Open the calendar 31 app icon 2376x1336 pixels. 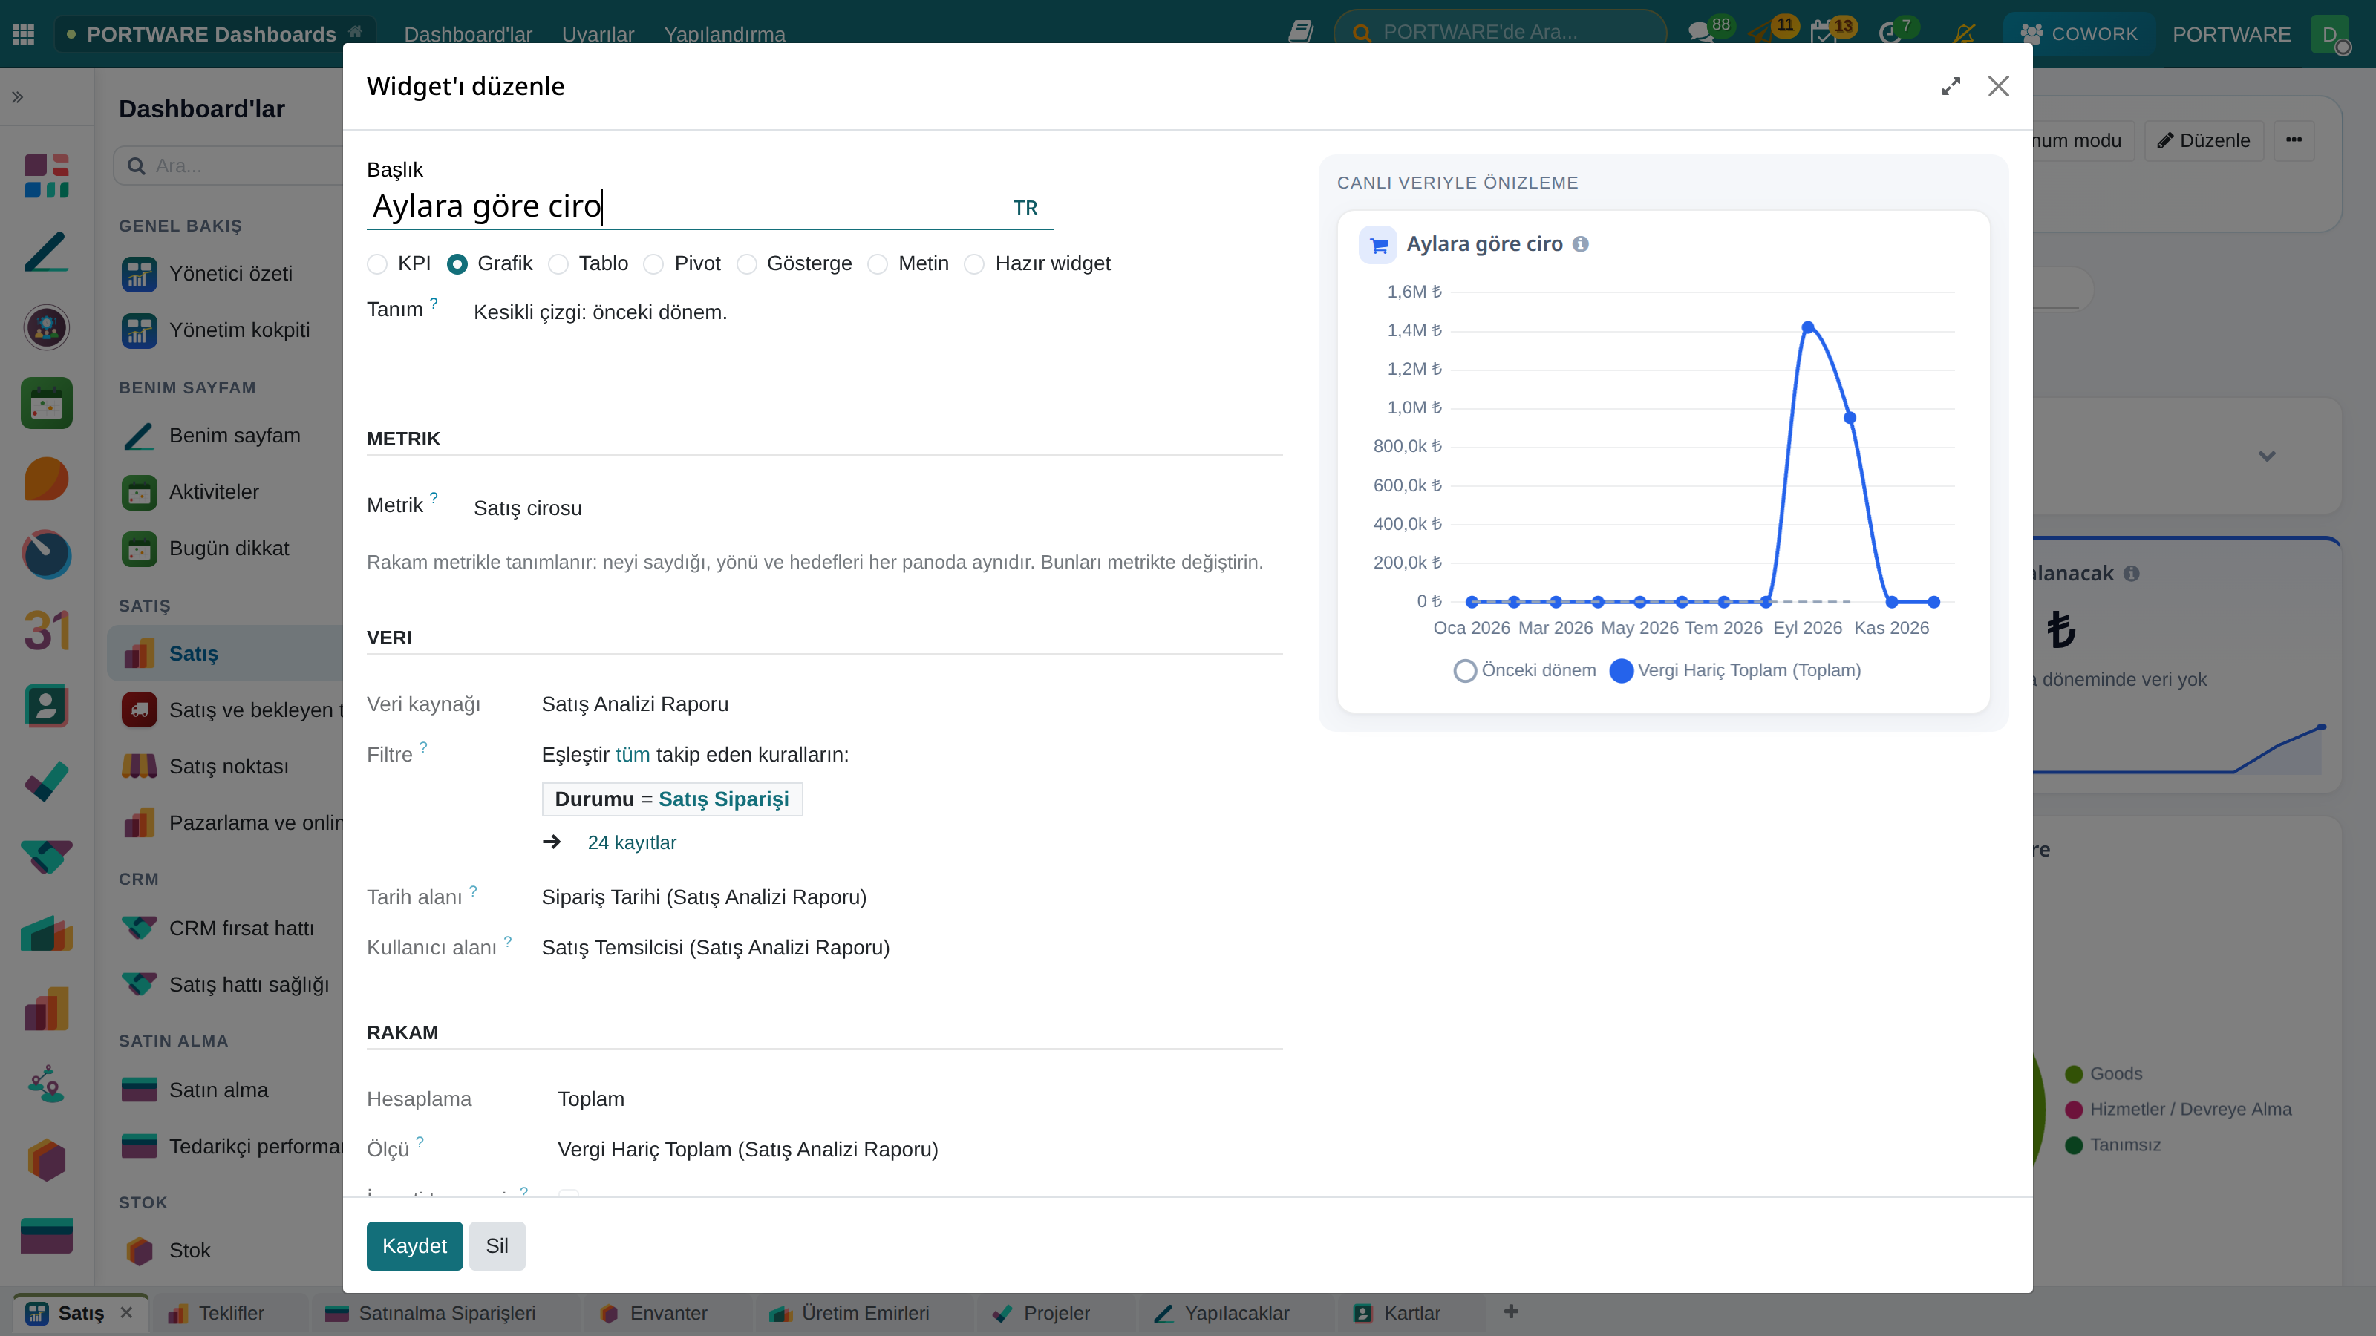[x=46, y=631]
